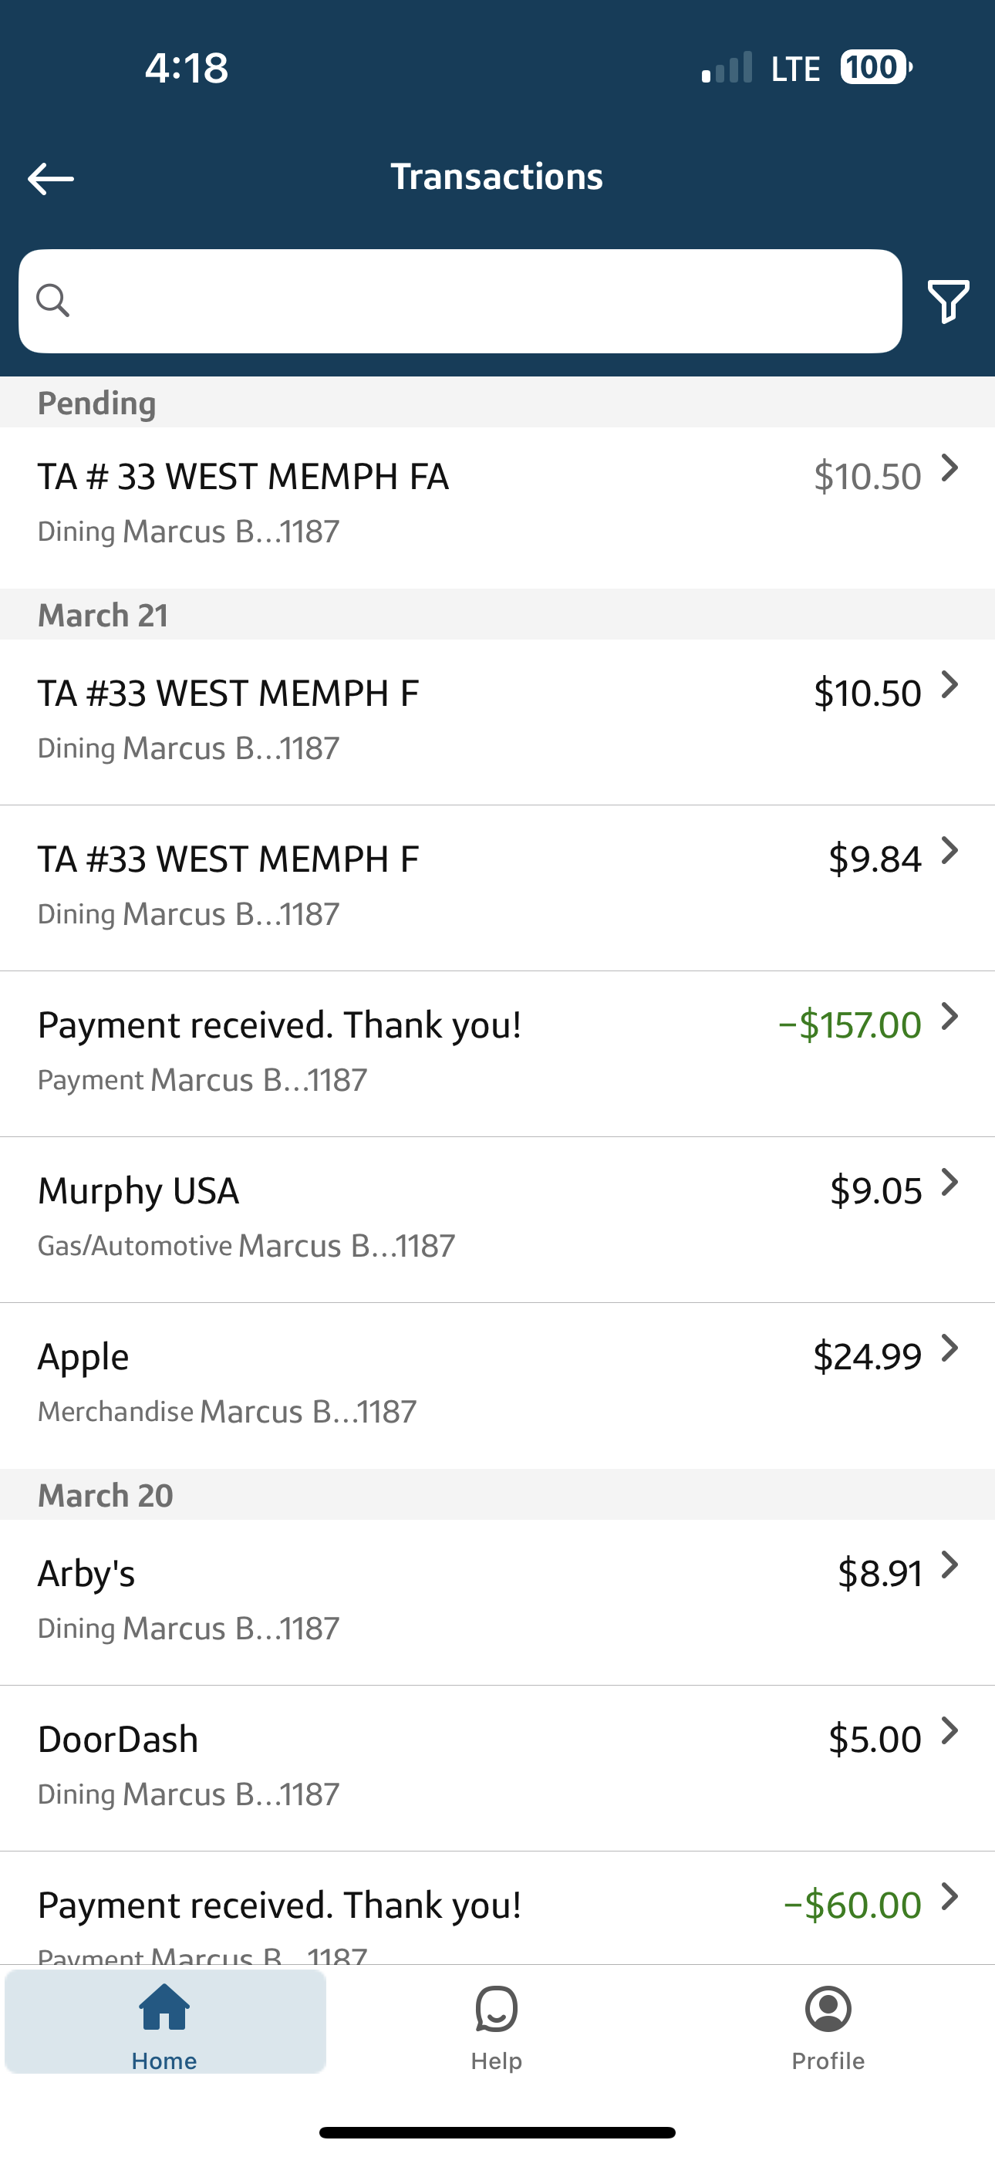Open the transactions filter funnel icon
The width and height of the screenshot is (995, 2157).
(948, 302)
